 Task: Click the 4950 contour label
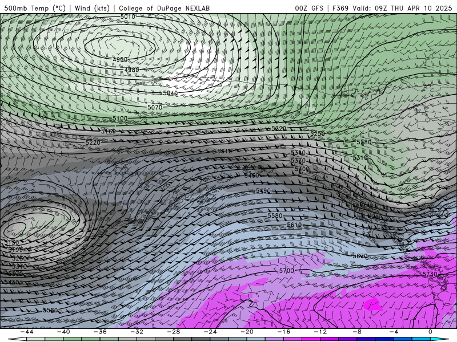click(120, 60)
